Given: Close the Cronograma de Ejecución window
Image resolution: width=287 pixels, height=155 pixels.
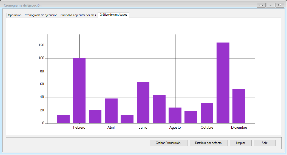Looking at the screenshot, I should [x=280, y=5].
